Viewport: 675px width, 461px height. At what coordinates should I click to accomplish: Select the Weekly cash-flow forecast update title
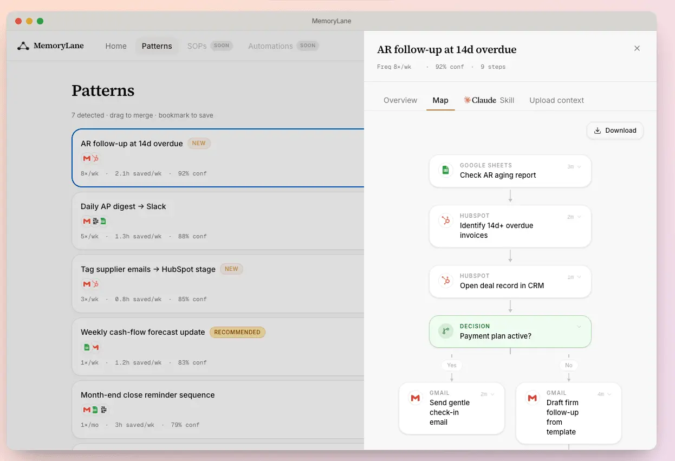[143, 332]
